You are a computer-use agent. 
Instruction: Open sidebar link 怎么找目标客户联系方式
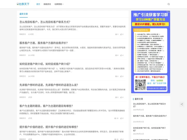coord(149,105)
